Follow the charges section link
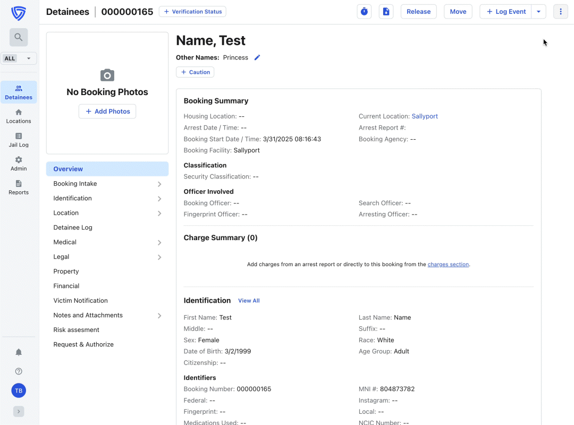The image size is (574, 425). 448,264
